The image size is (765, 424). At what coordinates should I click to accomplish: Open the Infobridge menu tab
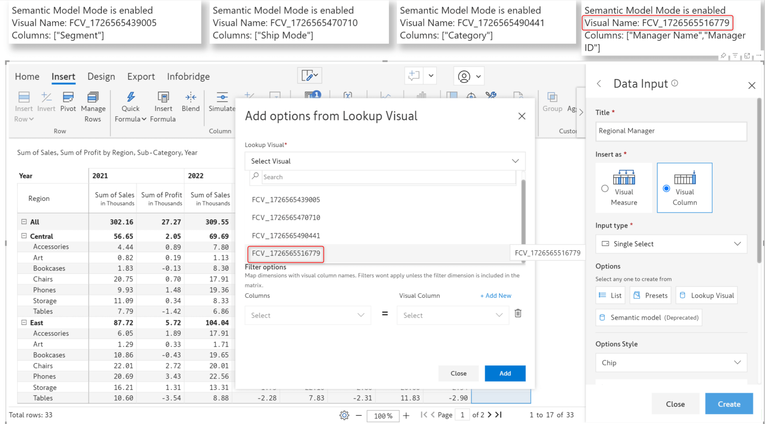coord(188,76)
